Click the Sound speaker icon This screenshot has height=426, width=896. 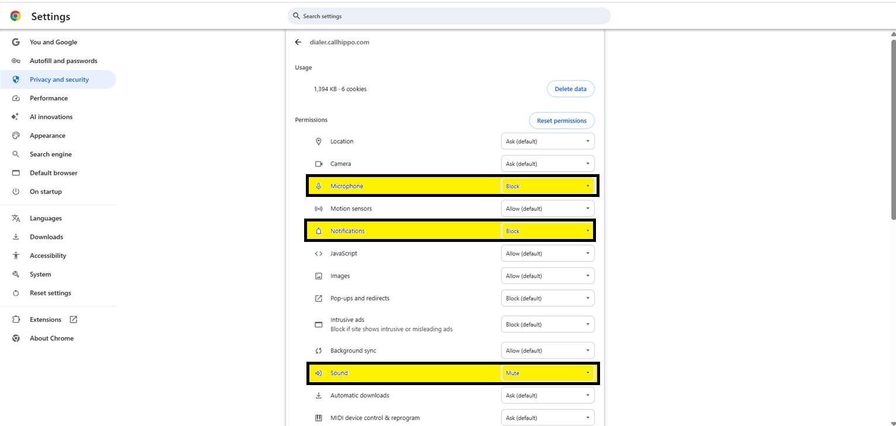319,373
